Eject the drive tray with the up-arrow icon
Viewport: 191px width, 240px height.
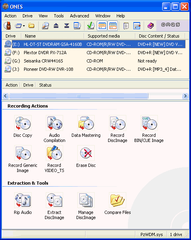tap(56, 26)
